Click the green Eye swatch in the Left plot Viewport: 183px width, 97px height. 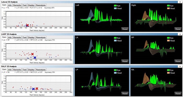pos(115,6)
